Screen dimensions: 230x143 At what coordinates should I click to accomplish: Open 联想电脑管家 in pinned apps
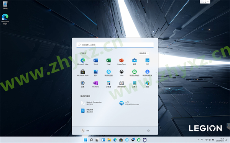click(147, 73)
